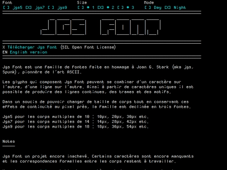This screenshot has height=170, width=227.
Task: Select the jgs9 font option
Action: point(57,8)
